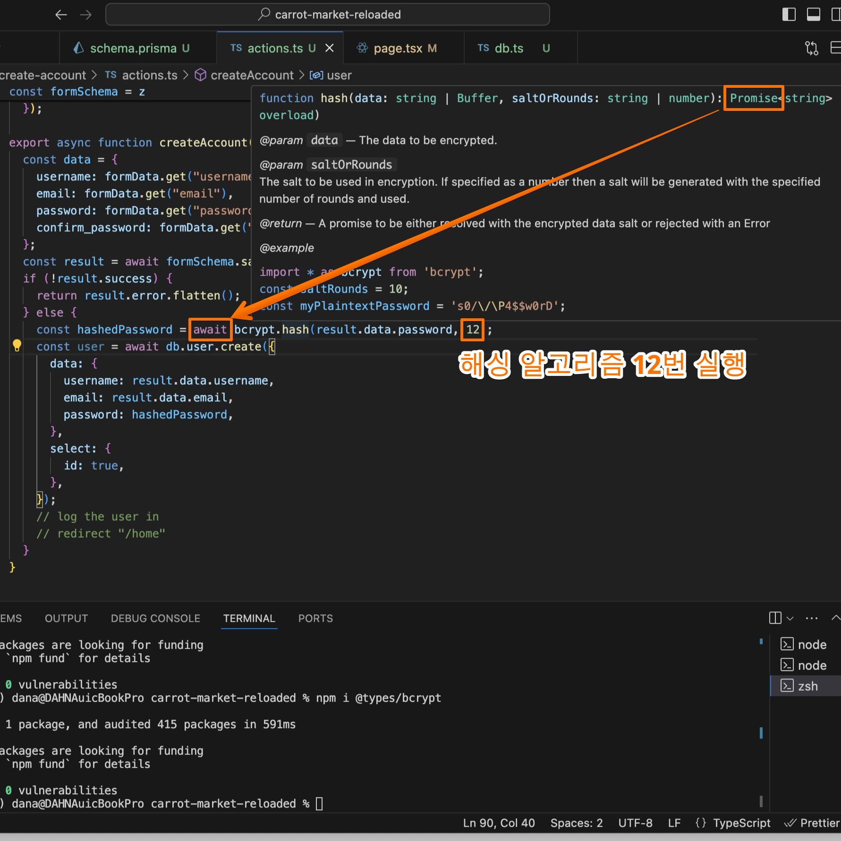The height and width of the screenshot is (841, 841).
Task: Click create-account breadcrumb
Action: [x=43, y=75]
